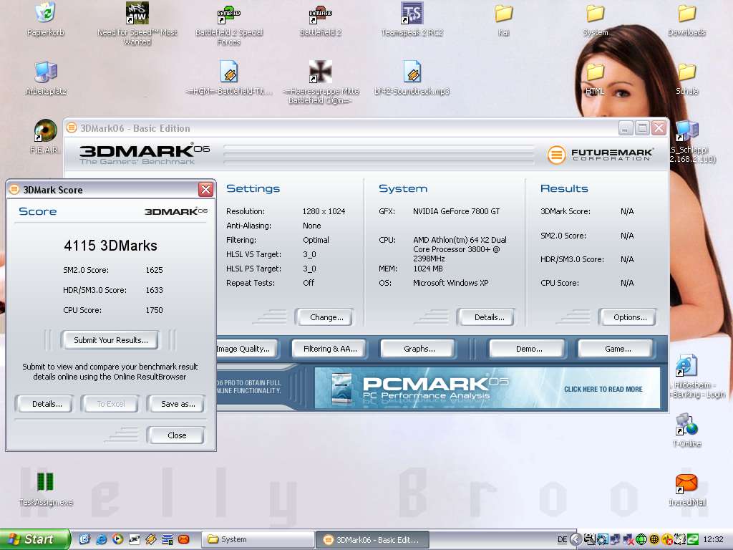This screenshot has height=550, width=733.
Task: Switch to the 3DMark06 taskbar button
Action: point(372,539)
